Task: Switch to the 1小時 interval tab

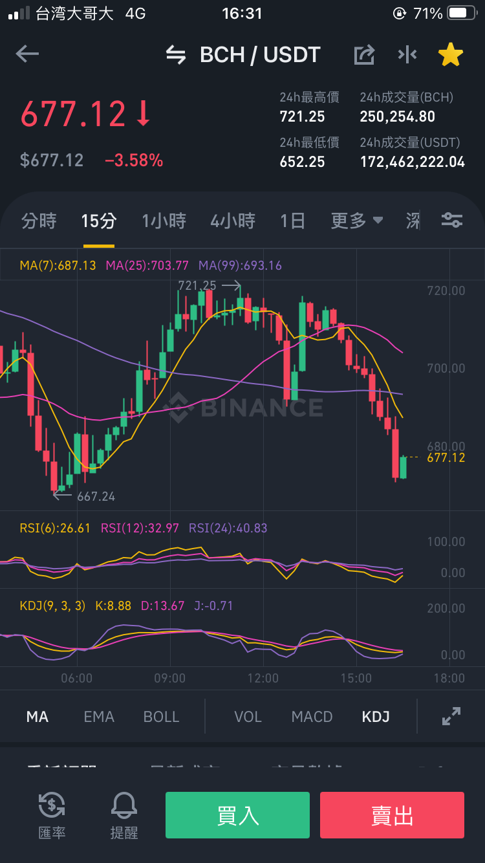Action: coord(164,221)
